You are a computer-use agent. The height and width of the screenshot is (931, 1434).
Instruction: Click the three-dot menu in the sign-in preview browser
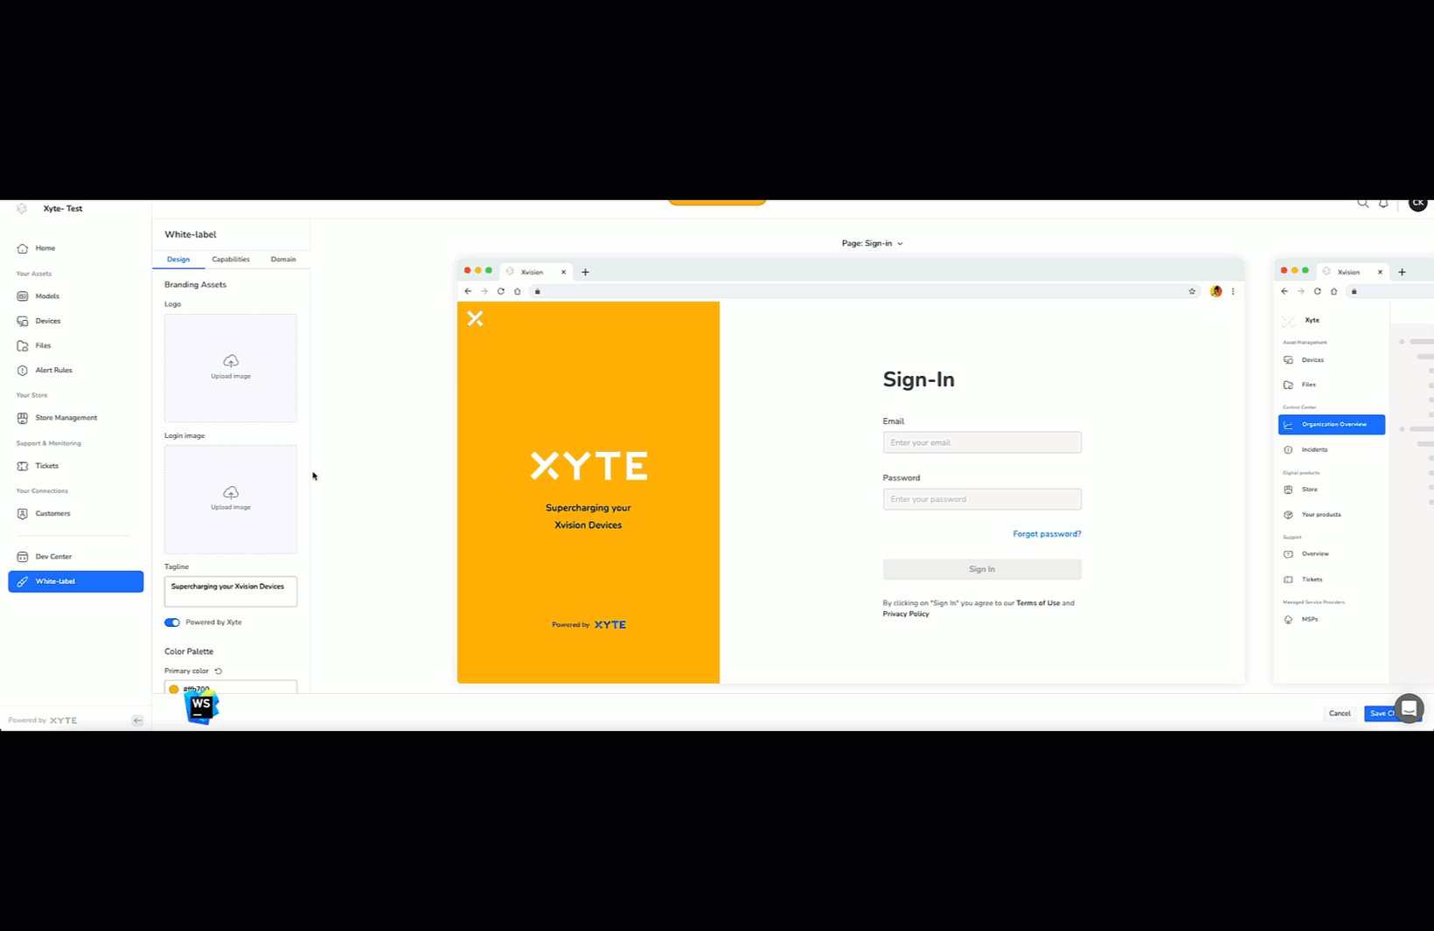(1233, 292)
